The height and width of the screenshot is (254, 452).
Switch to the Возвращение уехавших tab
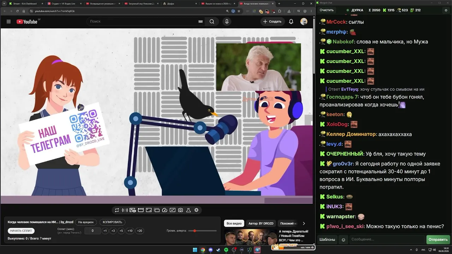point(103,4)
